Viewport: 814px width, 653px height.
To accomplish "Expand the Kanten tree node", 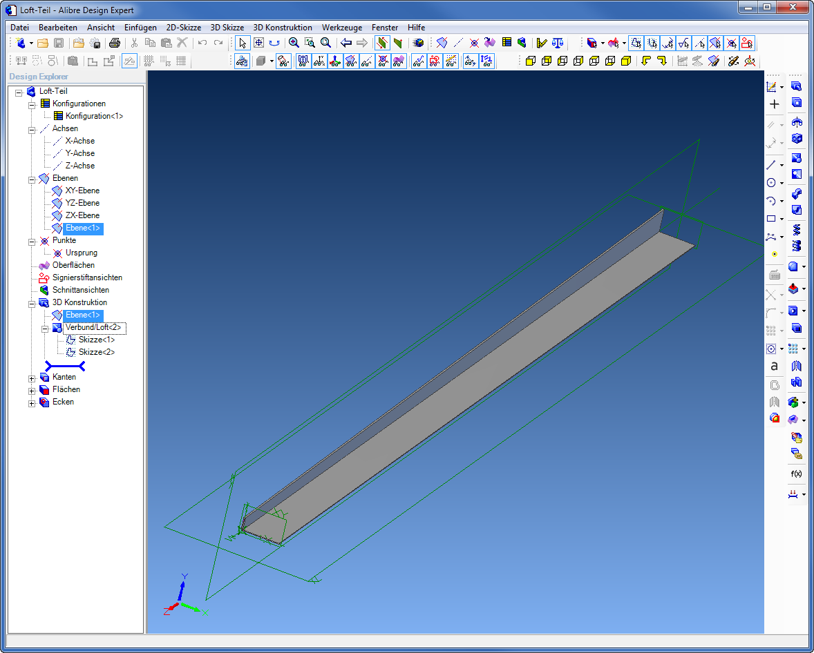I will coord(32,379).
